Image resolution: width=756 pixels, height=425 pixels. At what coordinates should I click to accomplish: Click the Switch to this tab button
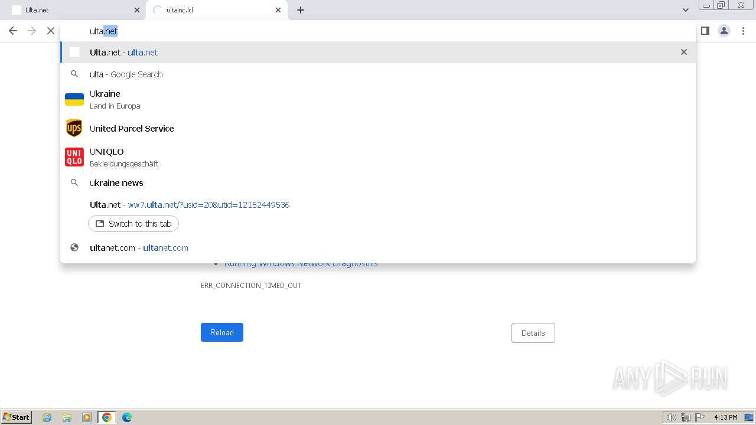133,224
